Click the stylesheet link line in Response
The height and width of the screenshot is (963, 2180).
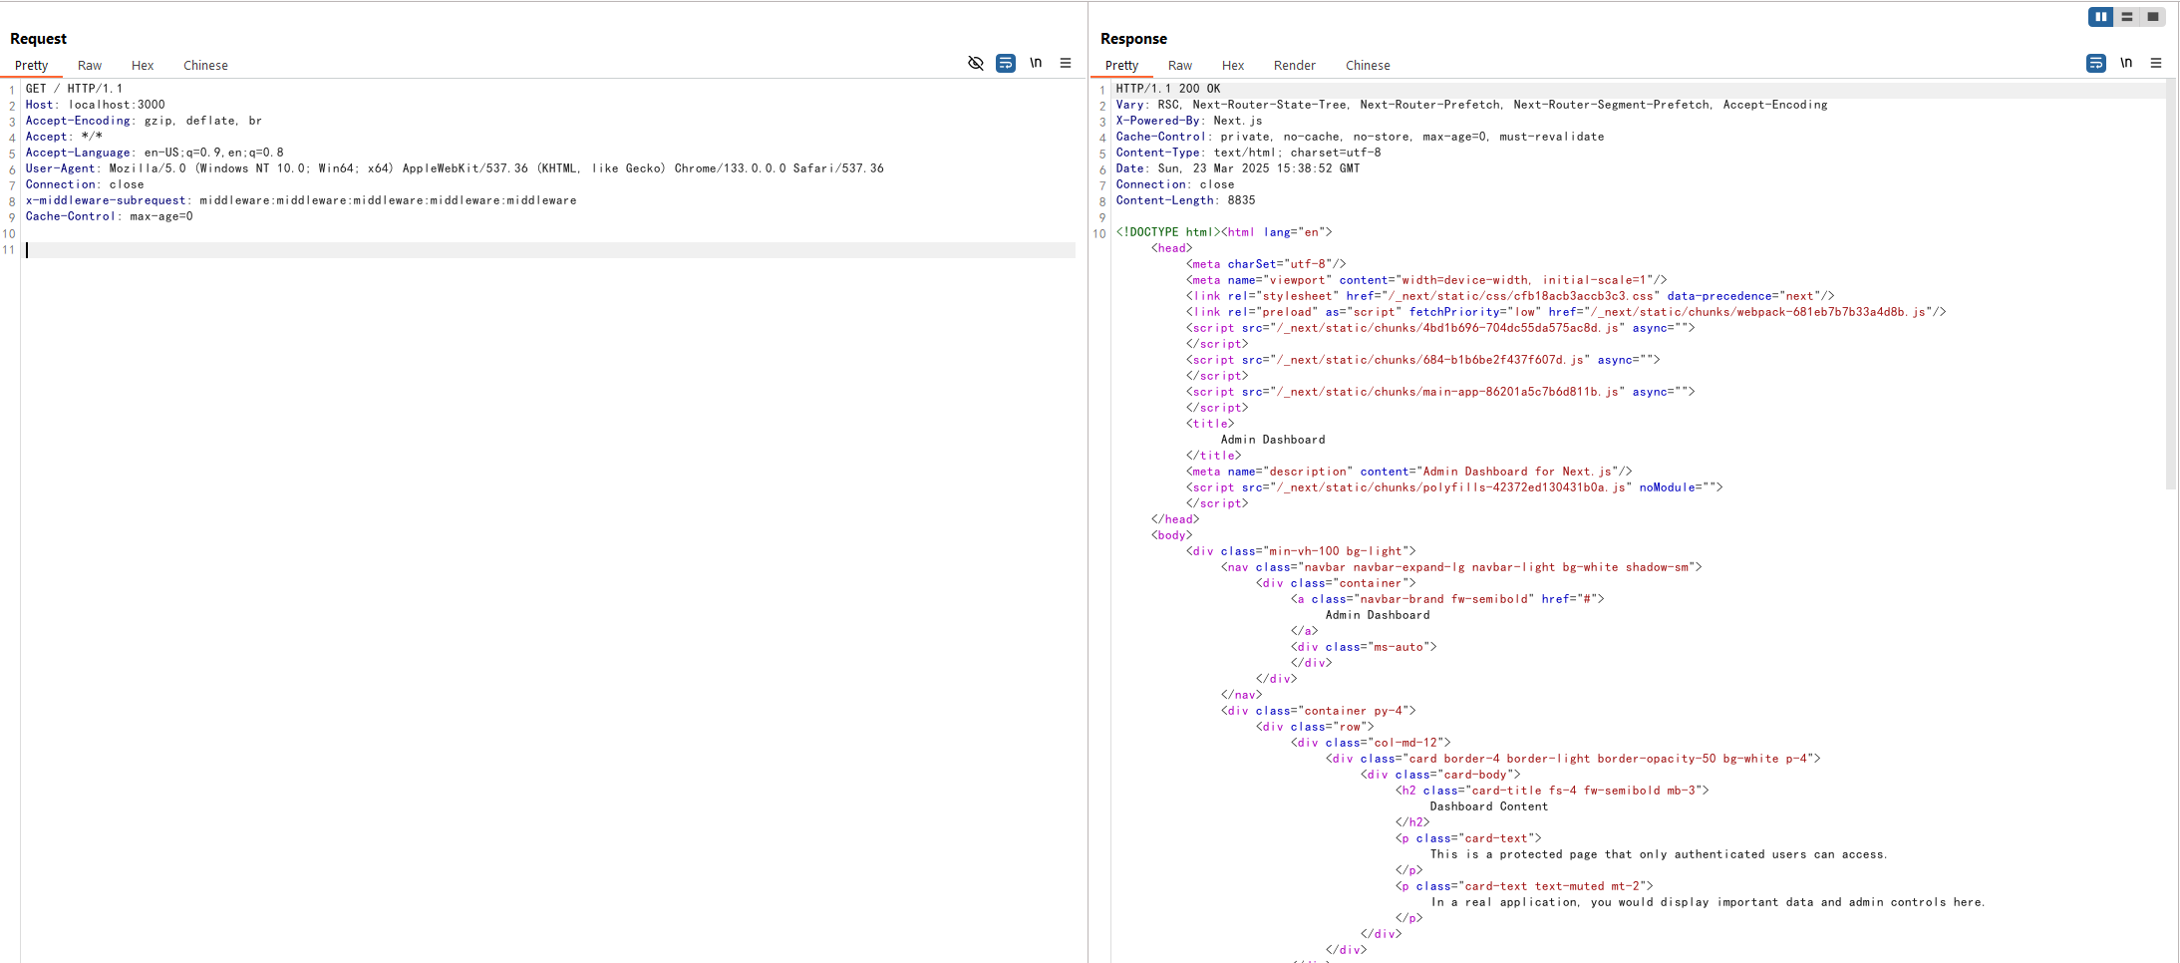(x=1510, y=296)
